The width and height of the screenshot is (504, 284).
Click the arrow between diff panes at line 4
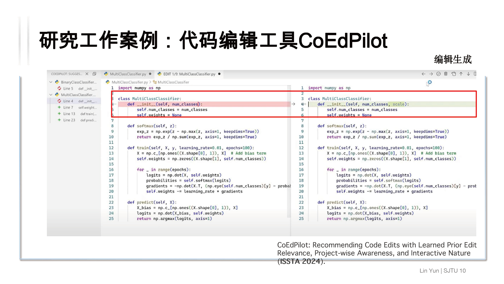tap(293, 104)
